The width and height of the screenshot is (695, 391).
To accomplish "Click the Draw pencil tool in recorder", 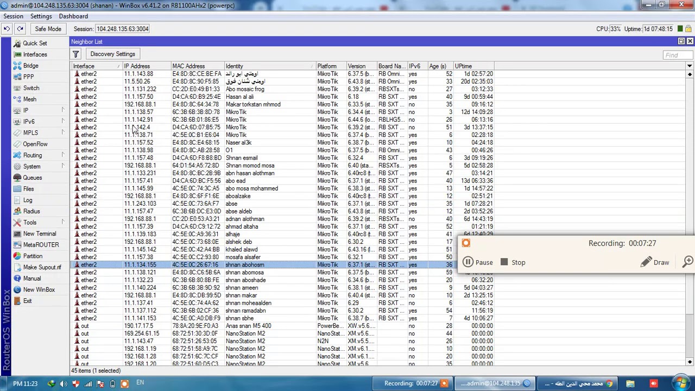I will [x=655, y=262].
